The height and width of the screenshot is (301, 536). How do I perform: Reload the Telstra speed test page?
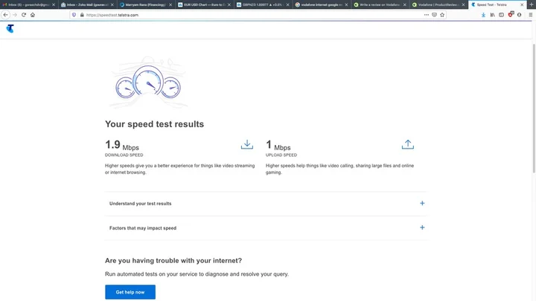point(24,15)
